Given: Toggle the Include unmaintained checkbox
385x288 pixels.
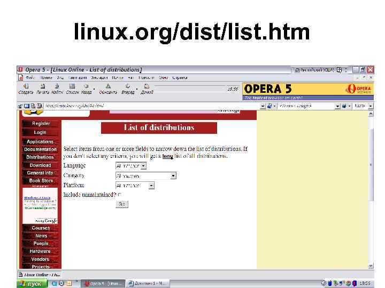Looking at the screenshot, I should (120, 195).
